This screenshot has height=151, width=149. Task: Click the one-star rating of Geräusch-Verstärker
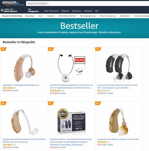[x=103, y=91]
